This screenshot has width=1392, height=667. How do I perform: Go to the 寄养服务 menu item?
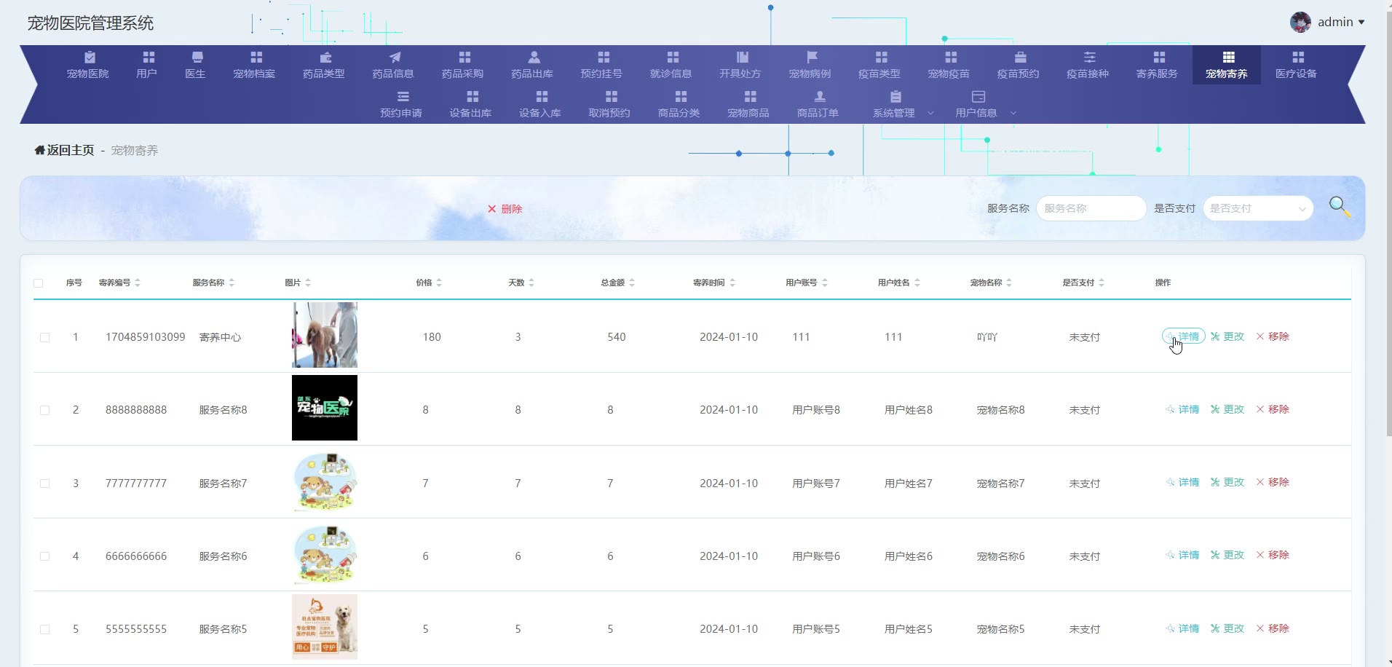point(1157,65)
